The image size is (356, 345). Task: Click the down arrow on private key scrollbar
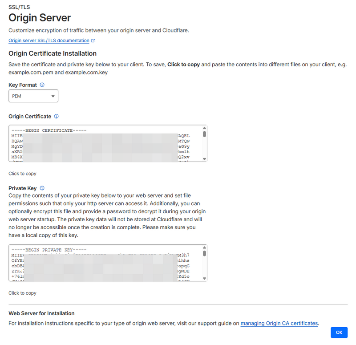[x=204, y=279]
